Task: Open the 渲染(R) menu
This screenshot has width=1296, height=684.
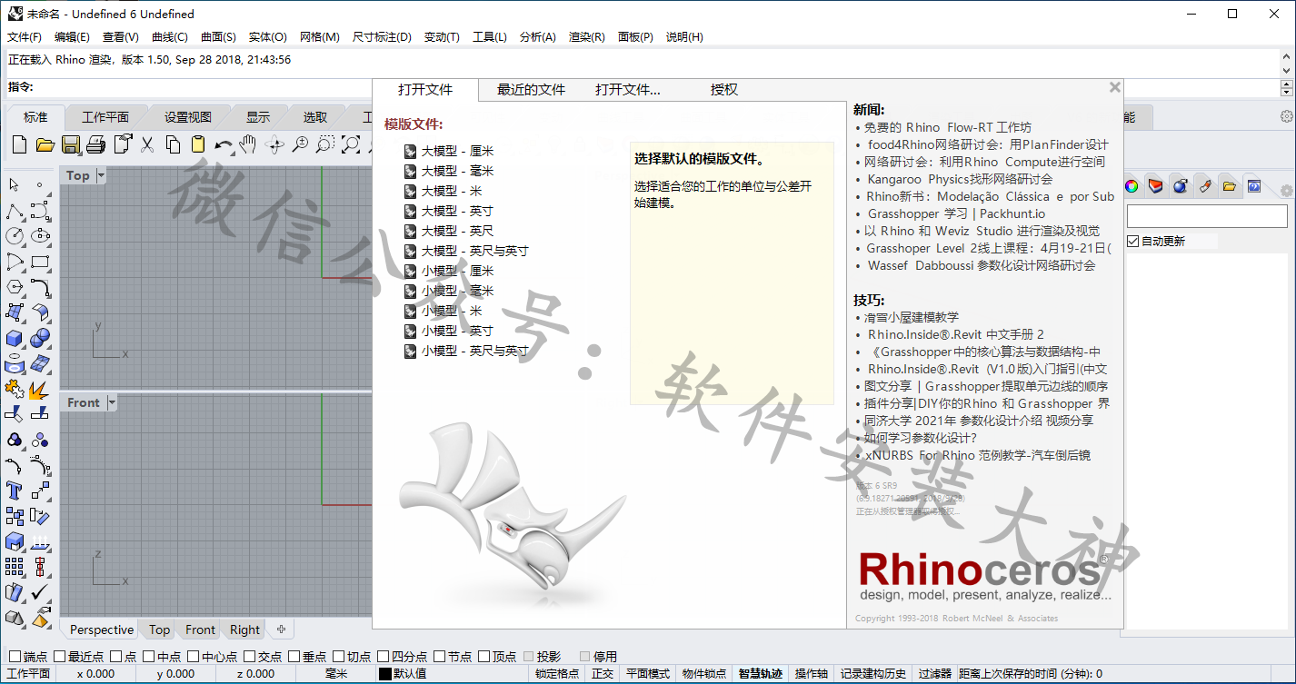Action: [586, 37]
